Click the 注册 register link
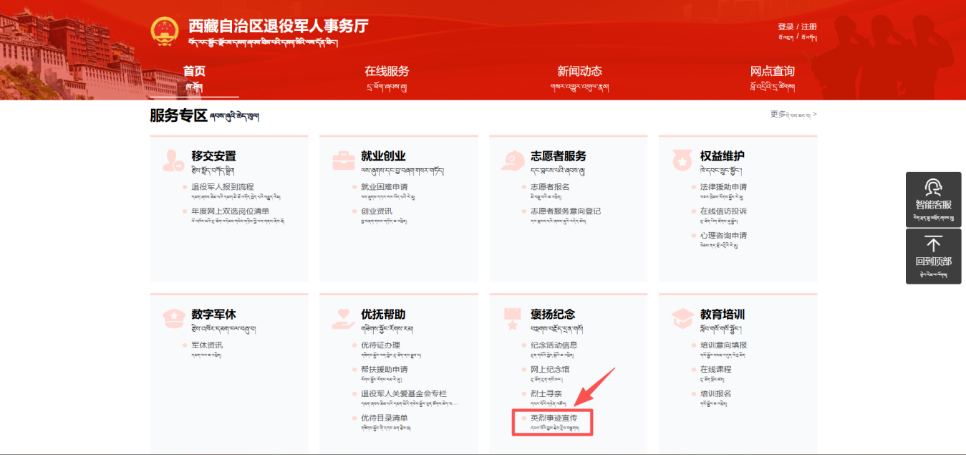This screenshot has width=966, height=455. (x=809, y=27)
